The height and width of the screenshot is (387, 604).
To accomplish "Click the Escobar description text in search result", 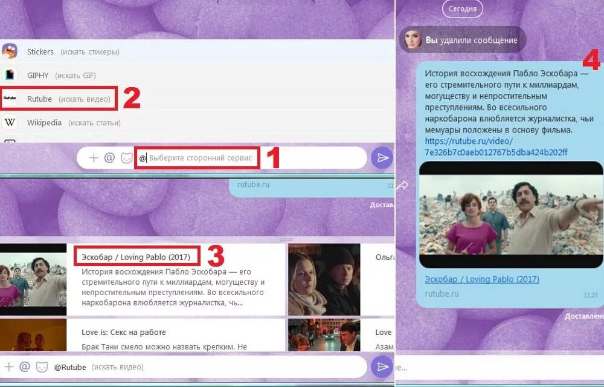I will tap(173, 287).
